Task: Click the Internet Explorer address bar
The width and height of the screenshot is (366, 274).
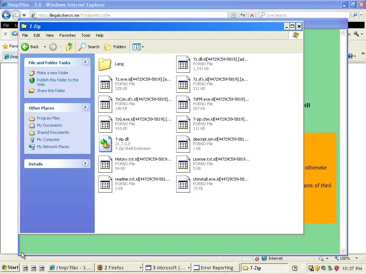Action: coord(129,15)
